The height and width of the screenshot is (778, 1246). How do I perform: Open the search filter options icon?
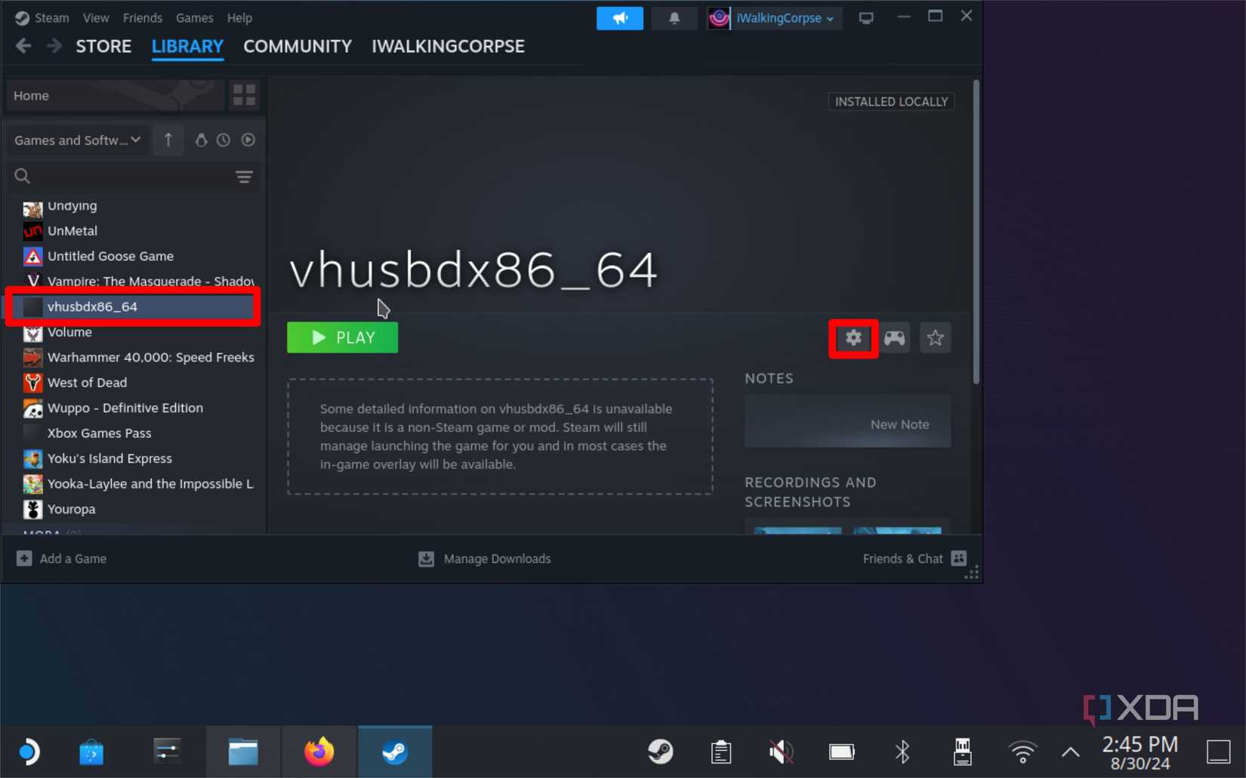pyautogui.click(x=244, y=176)
